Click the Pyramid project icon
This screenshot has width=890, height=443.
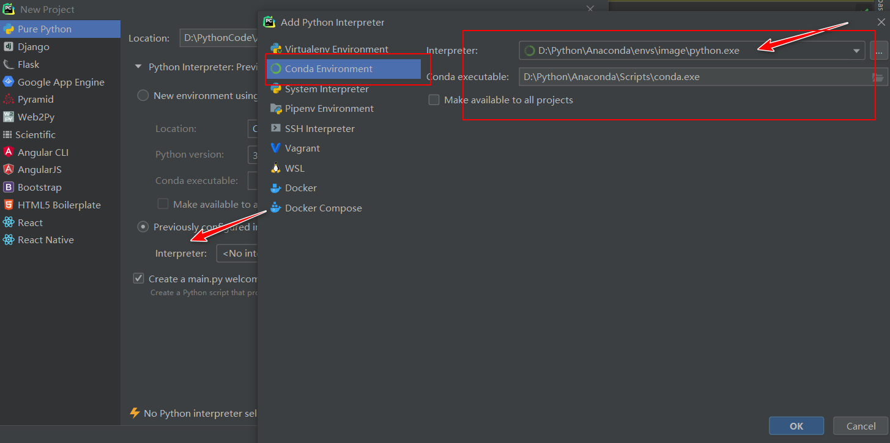[x=9, y=99]
